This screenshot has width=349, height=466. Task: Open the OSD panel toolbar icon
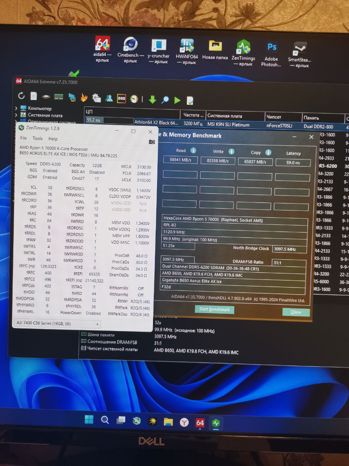point(121,98)
